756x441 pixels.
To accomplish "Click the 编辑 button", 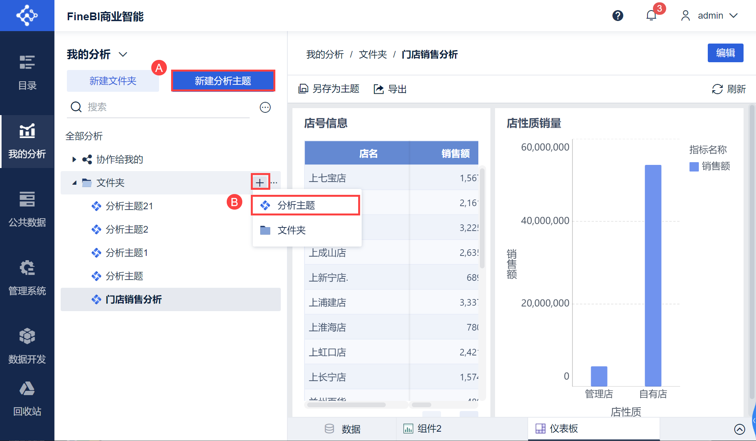I will click(x=725, y=53).
